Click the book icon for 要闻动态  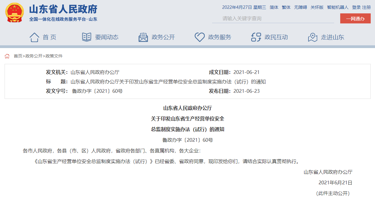tap(87, 37)
